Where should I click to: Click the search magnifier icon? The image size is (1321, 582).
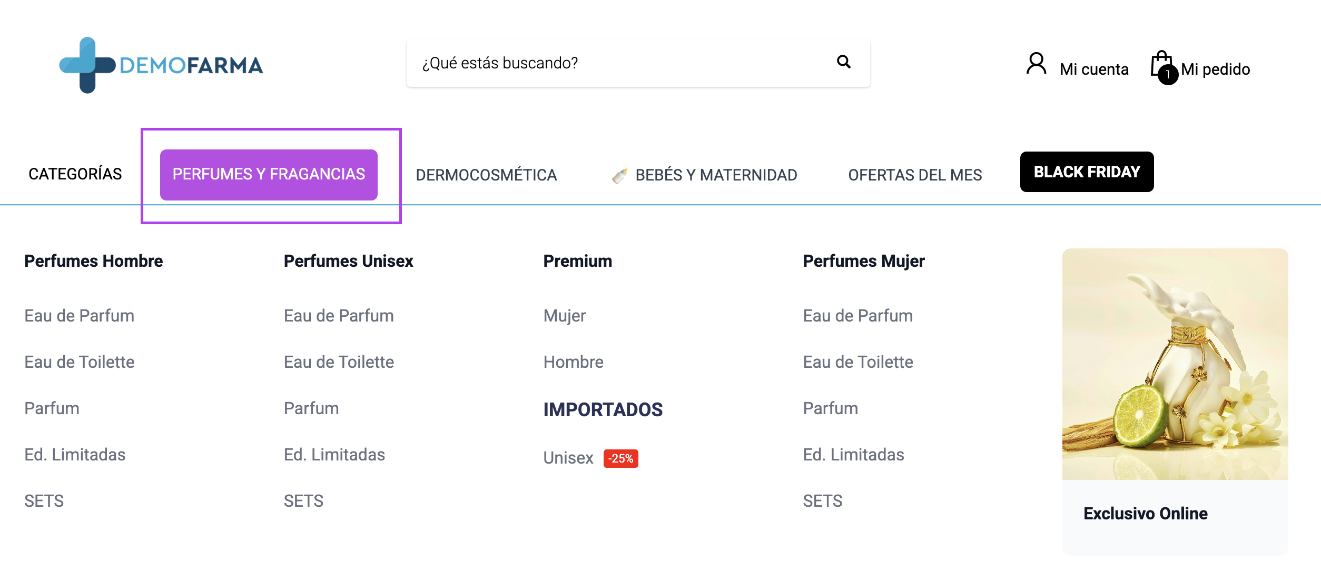pyautogui.click(x=844, y=62)
